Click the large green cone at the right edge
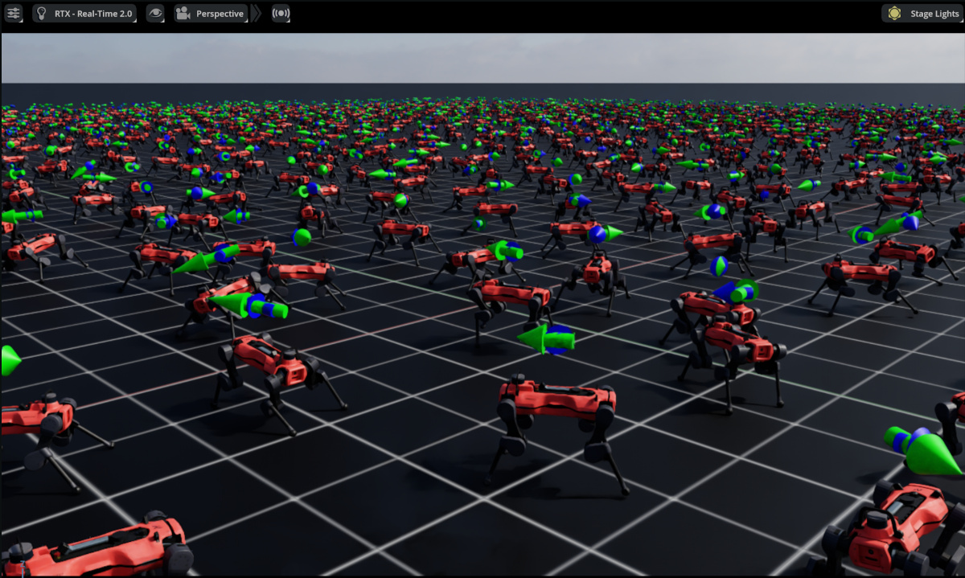Image resolution: width=965 pixels, height=578 pixels. click(929, 453)
